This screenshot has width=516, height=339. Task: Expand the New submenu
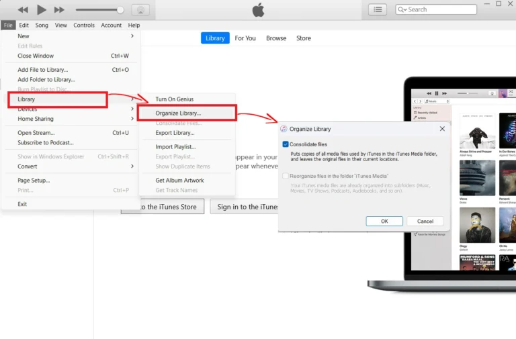[71, 36]
